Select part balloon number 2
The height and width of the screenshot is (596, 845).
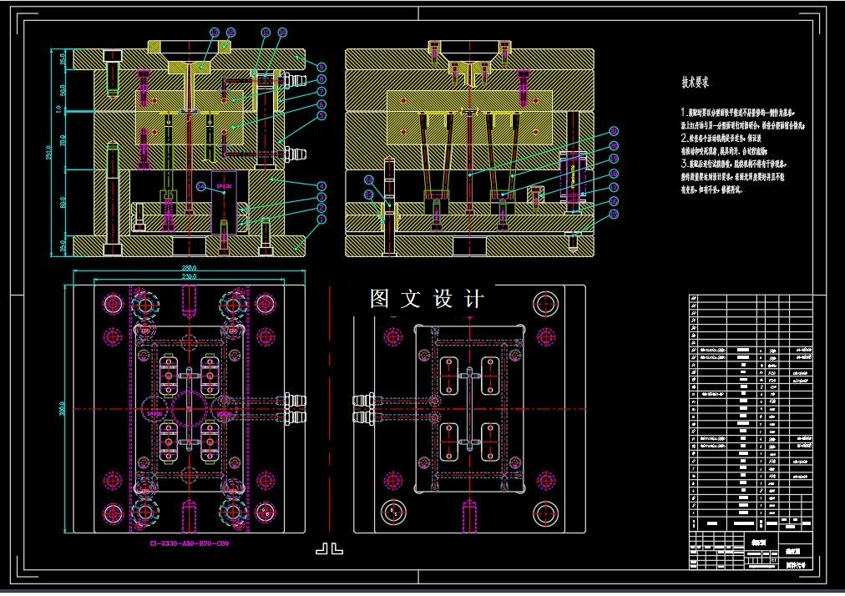(321, 208)
